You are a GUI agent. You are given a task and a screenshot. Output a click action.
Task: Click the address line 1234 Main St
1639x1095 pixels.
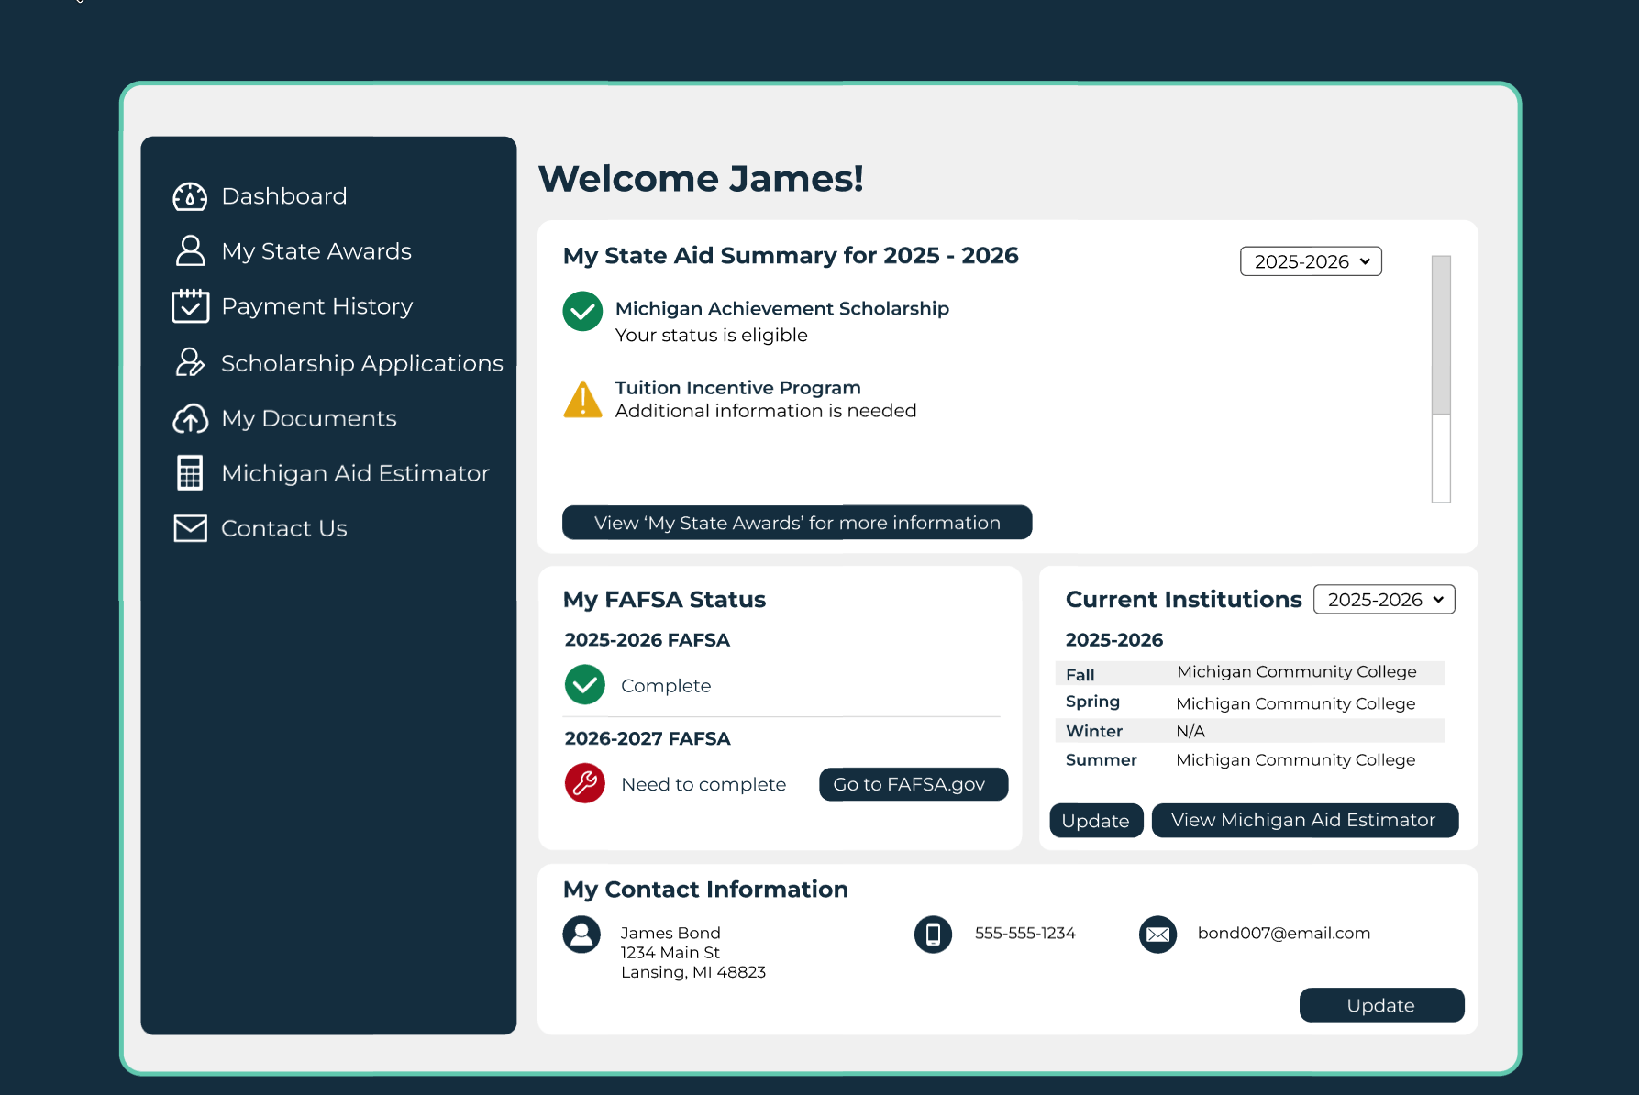pos(670,953)
